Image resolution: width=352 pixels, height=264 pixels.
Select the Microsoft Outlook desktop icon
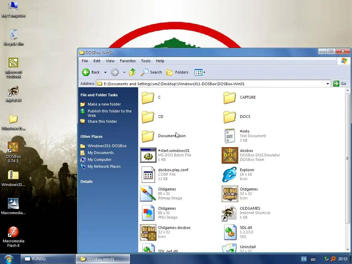(13, 68)
